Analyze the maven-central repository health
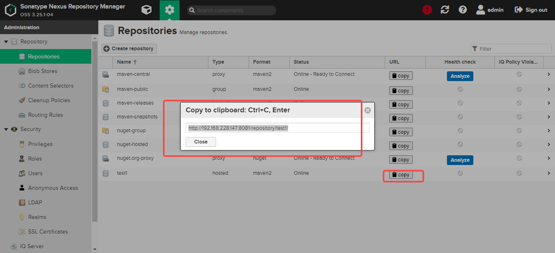 point(460,76)
